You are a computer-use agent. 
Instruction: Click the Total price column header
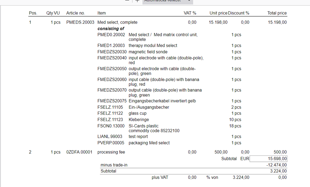(x=277, y=13)
